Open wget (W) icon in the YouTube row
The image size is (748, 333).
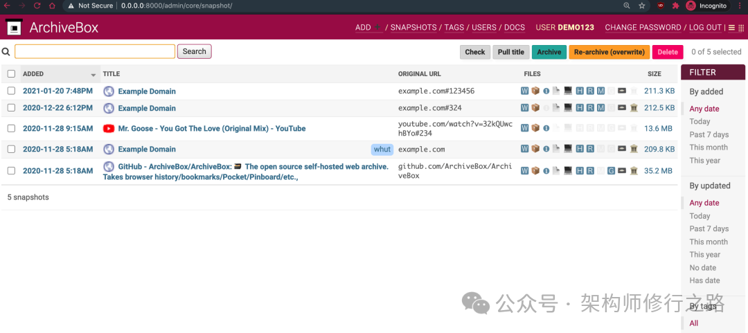coord(524,128)
